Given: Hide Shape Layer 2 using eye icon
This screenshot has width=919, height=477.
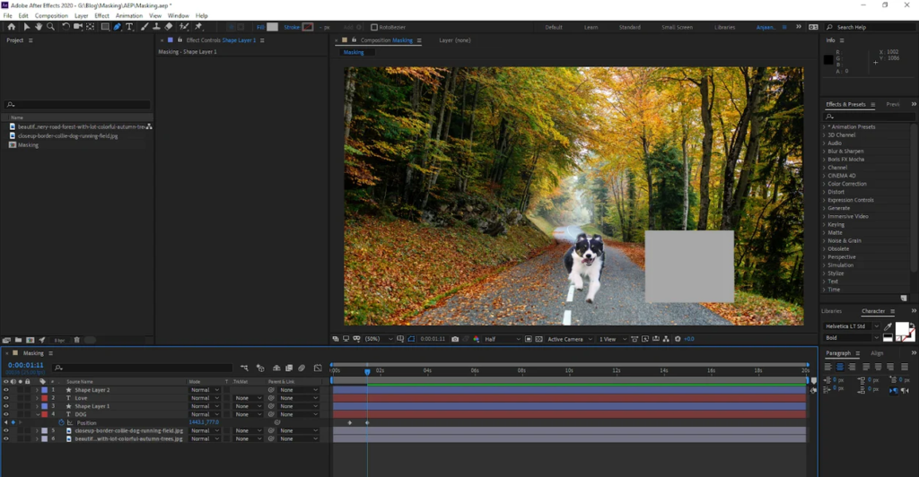Looking at the screenshot, I should (6, 390).
